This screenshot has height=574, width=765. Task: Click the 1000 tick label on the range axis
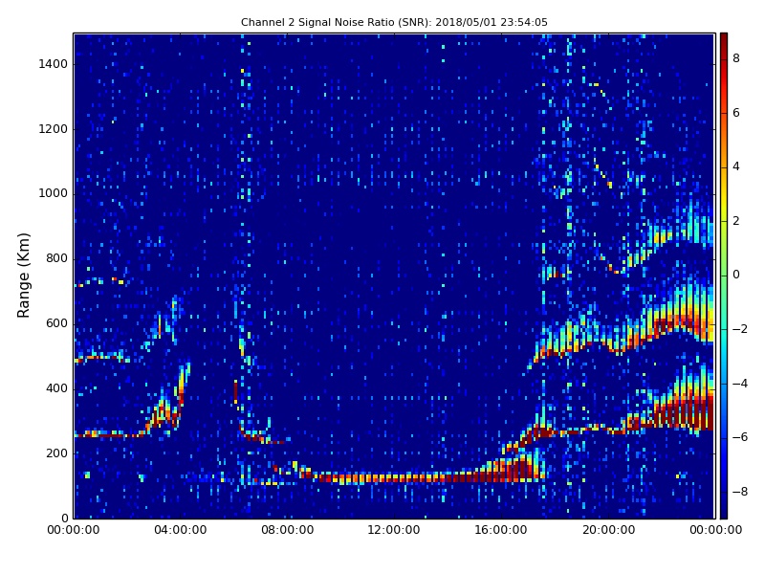54,194
